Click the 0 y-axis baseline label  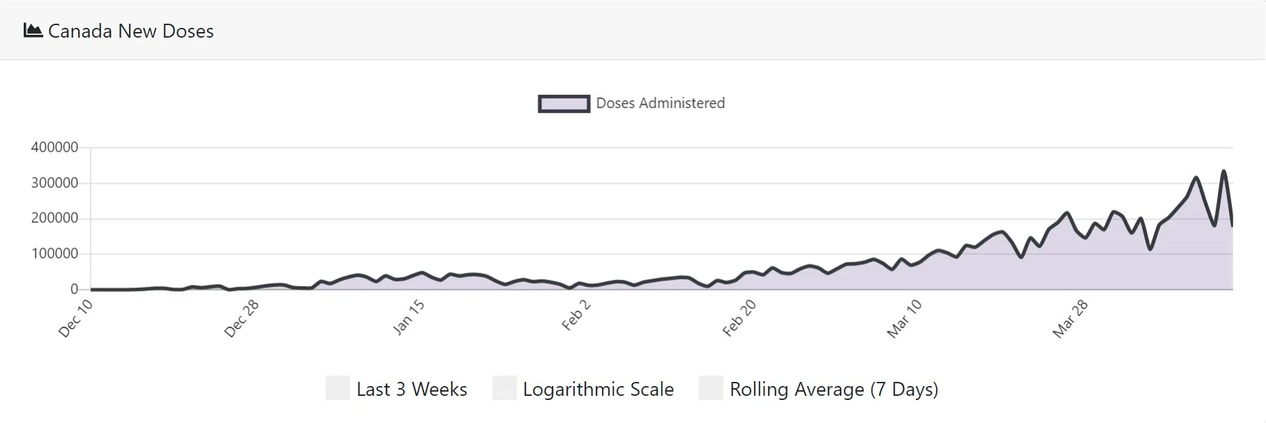point(74,289)
